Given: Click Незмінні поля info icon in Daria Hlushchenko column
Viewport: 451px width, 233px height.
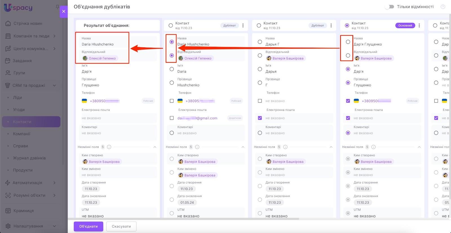Looking at the screenshot, I should tap(197, 147).
